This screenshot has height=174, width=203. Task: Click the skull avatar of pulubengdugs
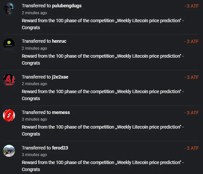(9, 9)
